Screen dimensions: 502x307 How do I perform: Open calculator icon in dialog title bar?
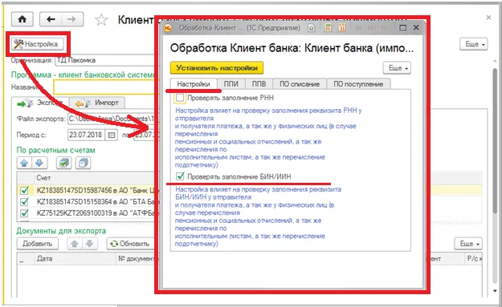tap(328, 28)
